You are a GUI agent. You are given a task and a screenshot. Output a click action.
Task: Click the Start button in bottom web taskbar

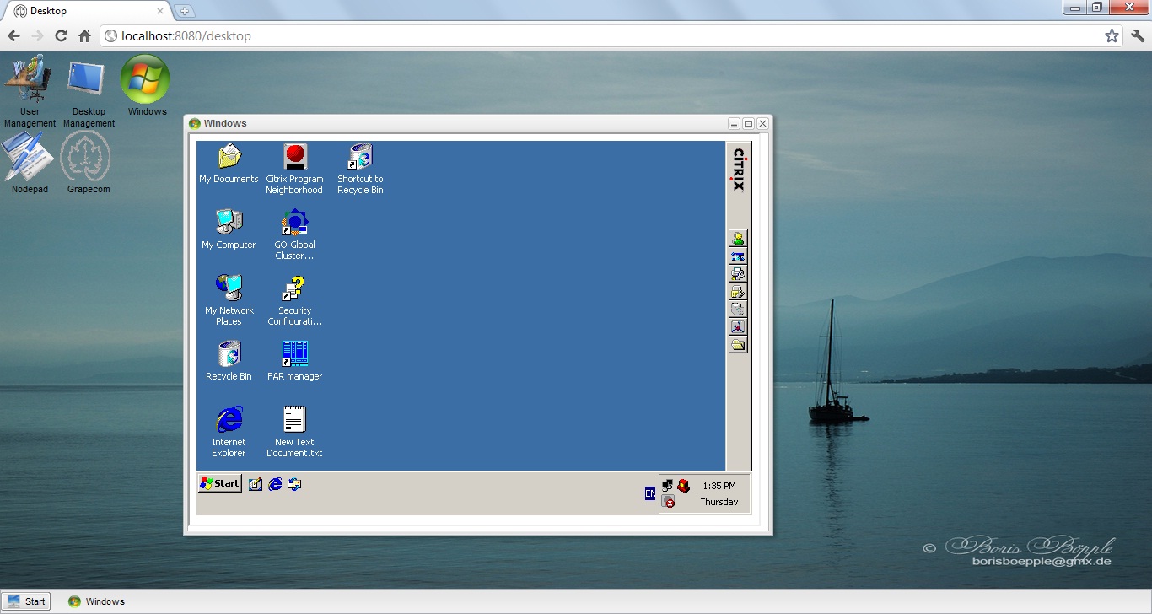point(27,601)
